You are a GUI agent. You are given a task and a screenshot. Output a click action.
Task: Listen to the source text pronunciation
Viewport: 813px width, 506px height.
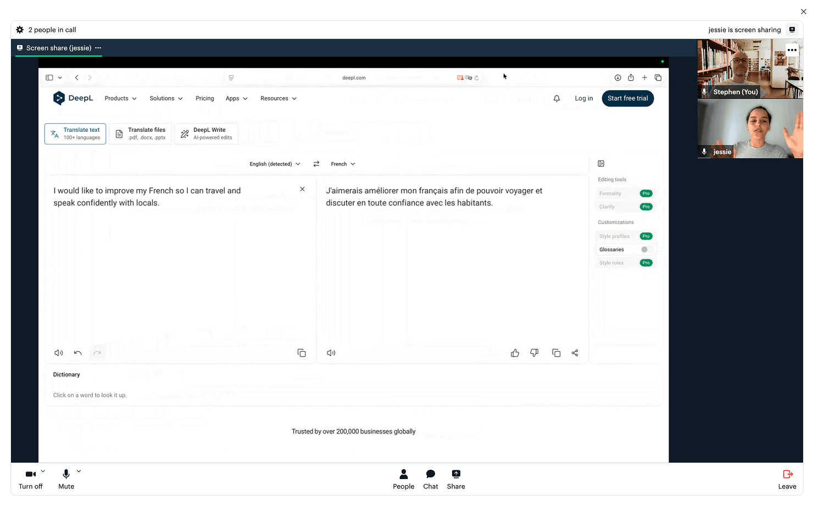[x=58, y=353]
